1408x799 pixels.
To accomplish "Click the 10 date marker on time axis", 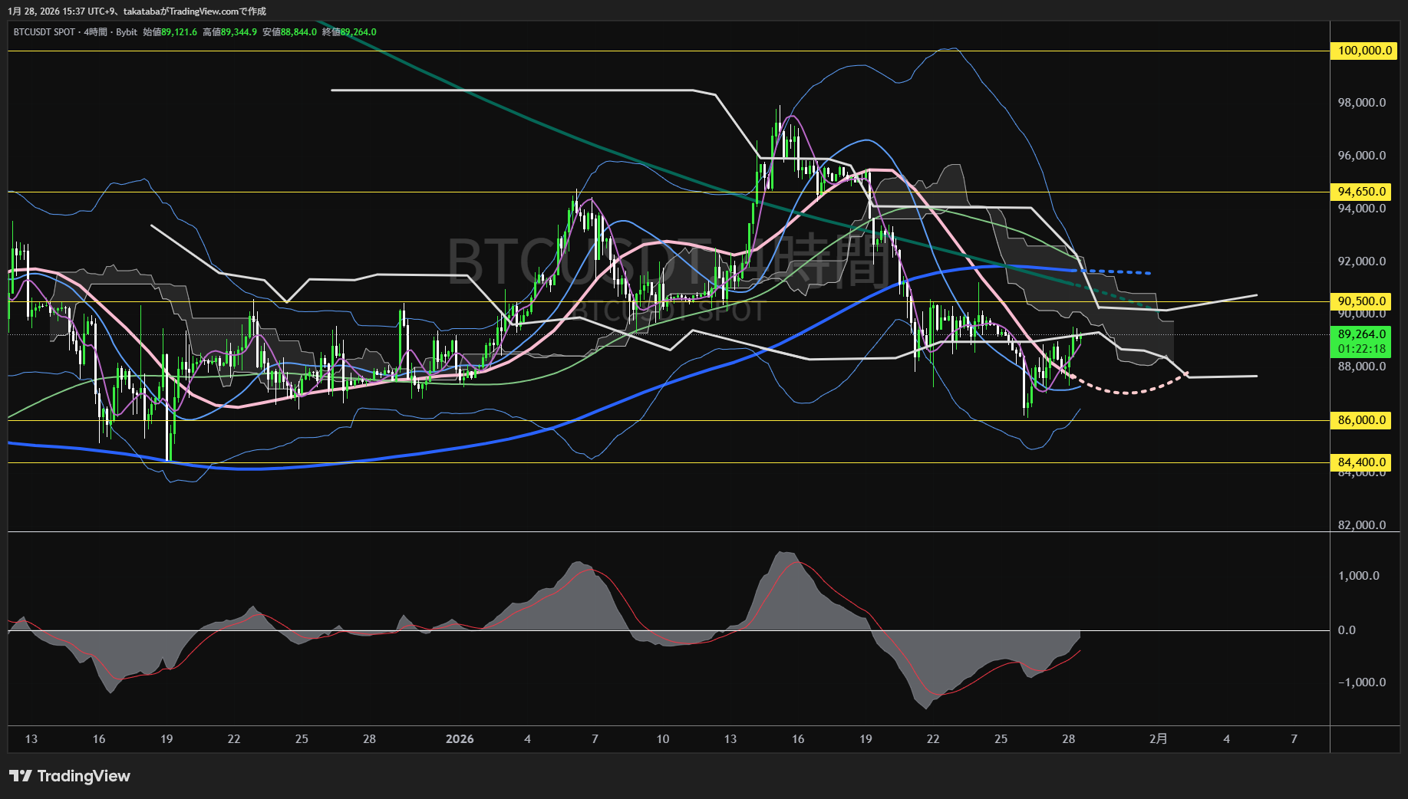I will [x=662, y=739].
